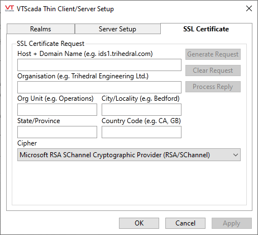Click the Organisation example label
Screen dimensions: 258x235
[x=83, y=76]
